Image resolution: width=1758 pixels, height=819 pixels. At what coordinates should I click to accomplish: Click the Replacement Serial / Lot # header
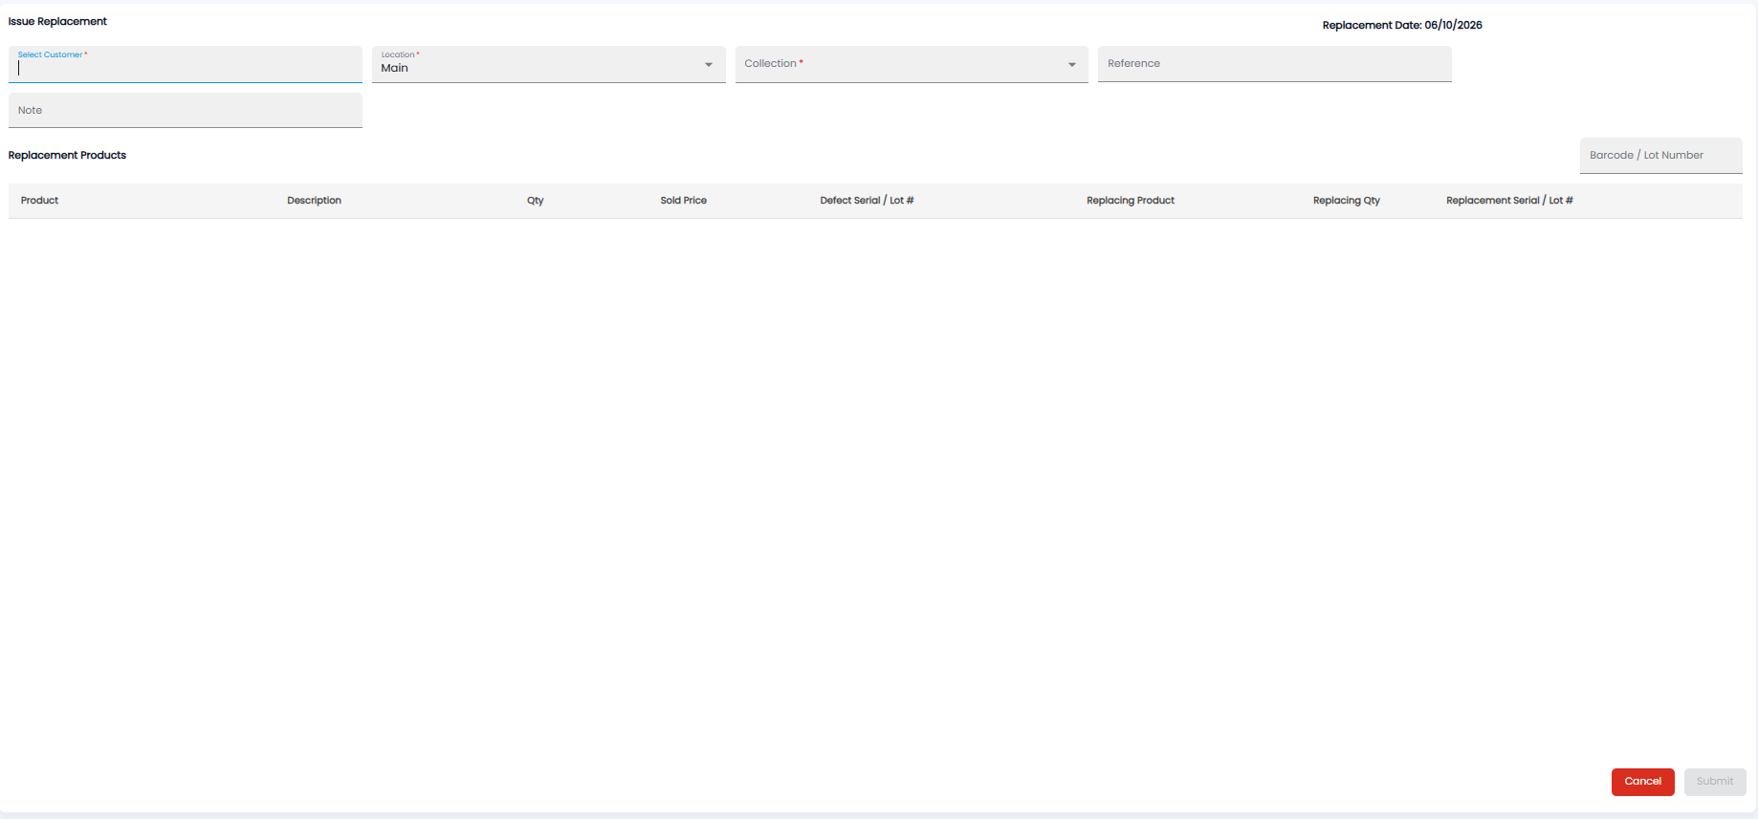(1510, 201)
